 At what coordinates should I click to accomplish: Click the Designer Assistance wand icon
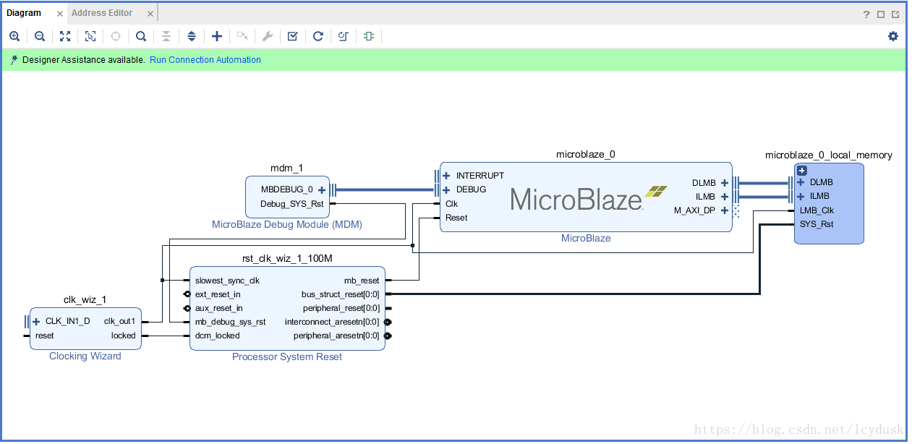pyautogui.click(x=14, y=60)
